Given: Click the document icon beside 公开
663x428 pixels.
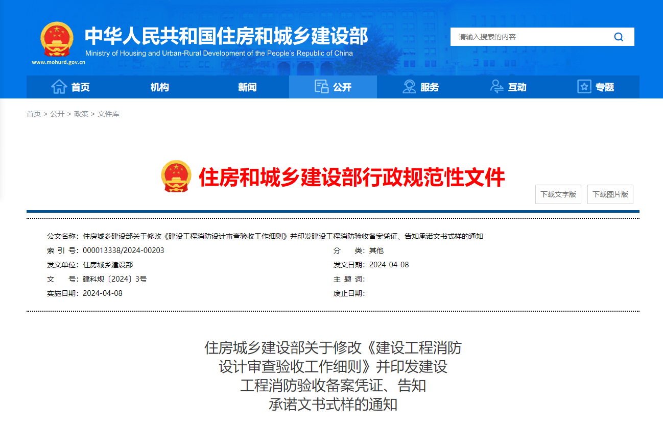Looking at the screenshot, I should tap(321, 87).
